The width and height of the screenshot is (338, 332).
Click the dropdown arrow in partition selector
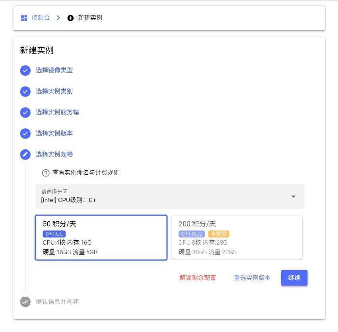[x=293, y=197]
